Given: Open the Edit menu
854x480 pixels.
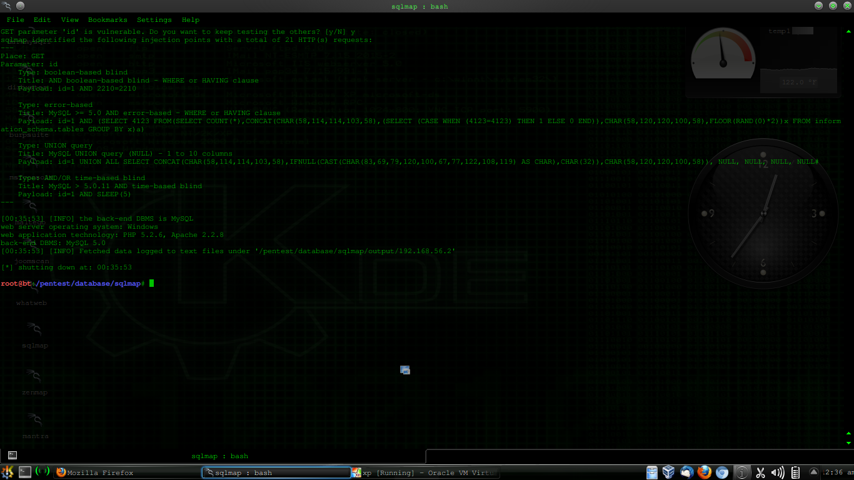Looking at the screenshot, I should [42, 20].
